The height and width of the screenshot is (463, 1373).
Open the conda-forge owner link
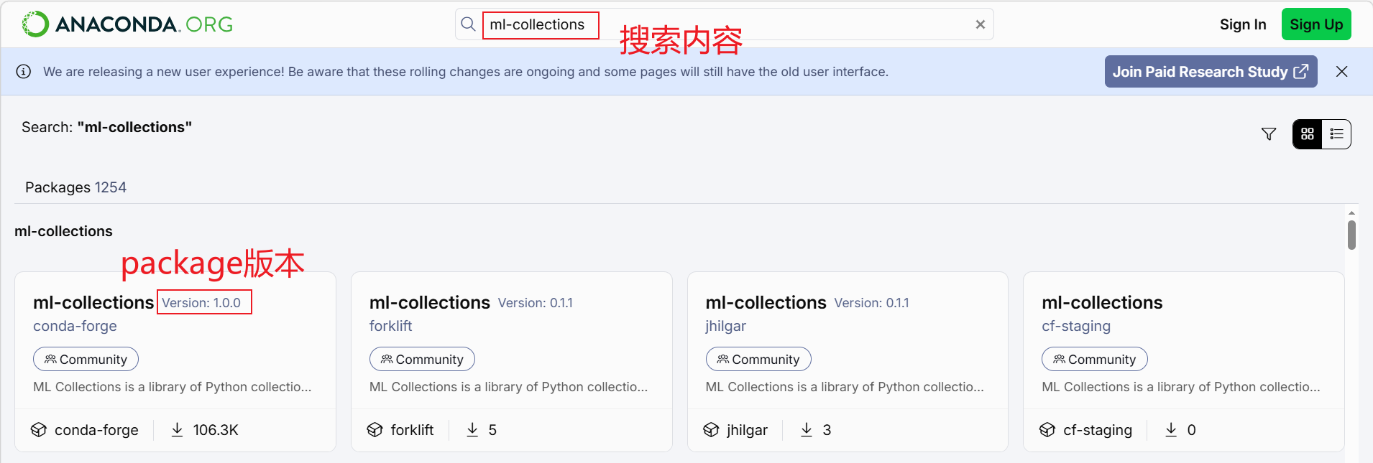pos(75,326)
